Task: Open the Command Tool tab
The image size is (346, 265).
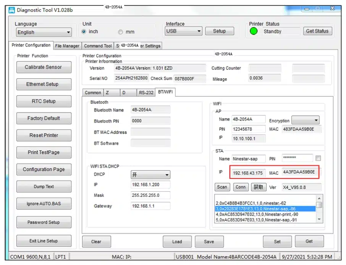Action: coord(98,46)
